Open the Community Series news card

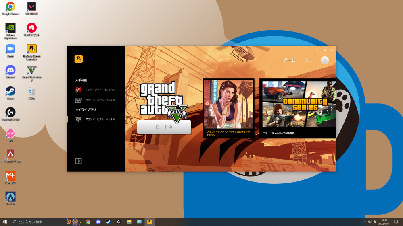click(x=297, y=108)
